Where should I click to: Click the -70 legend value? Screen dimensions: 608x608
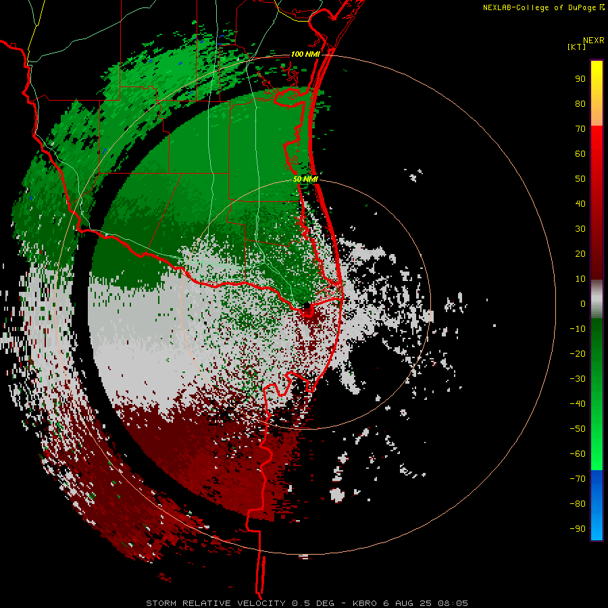pyautogui.click(x=578, y=479)
